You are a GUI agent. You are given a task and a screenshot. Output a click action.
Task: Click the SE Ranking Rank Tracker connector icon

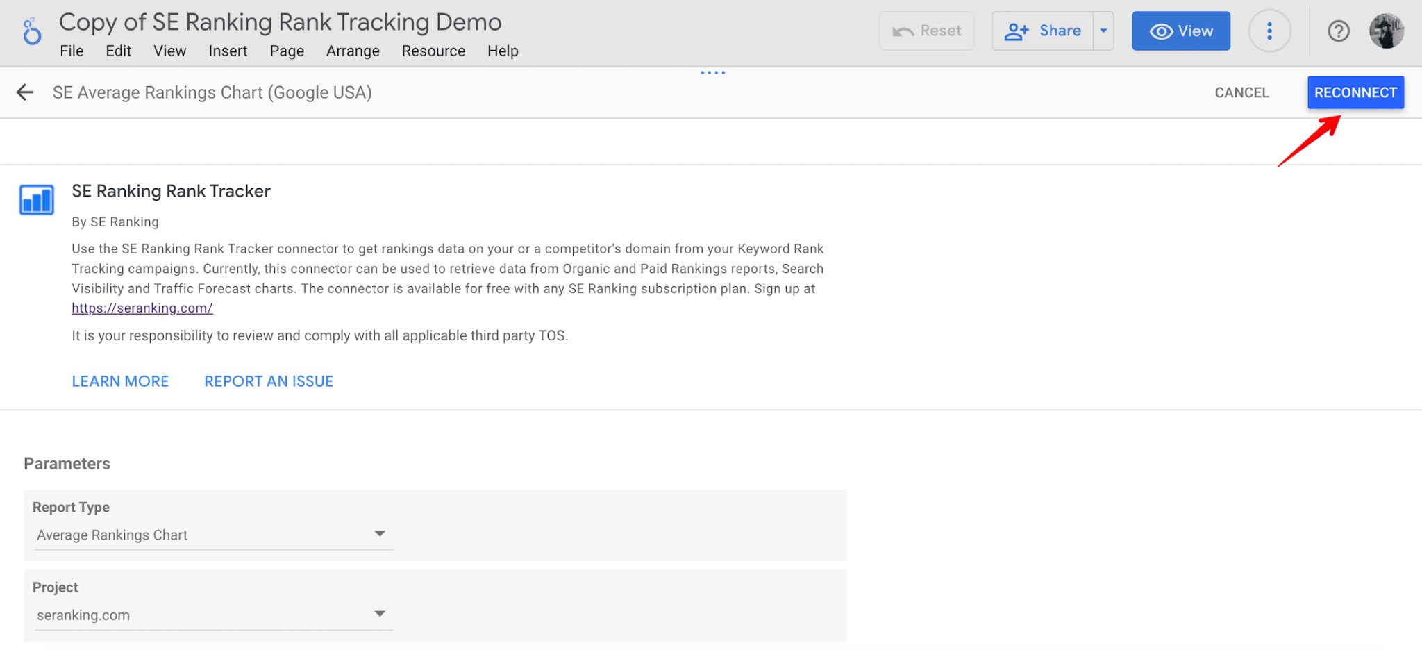coord(36,199)
